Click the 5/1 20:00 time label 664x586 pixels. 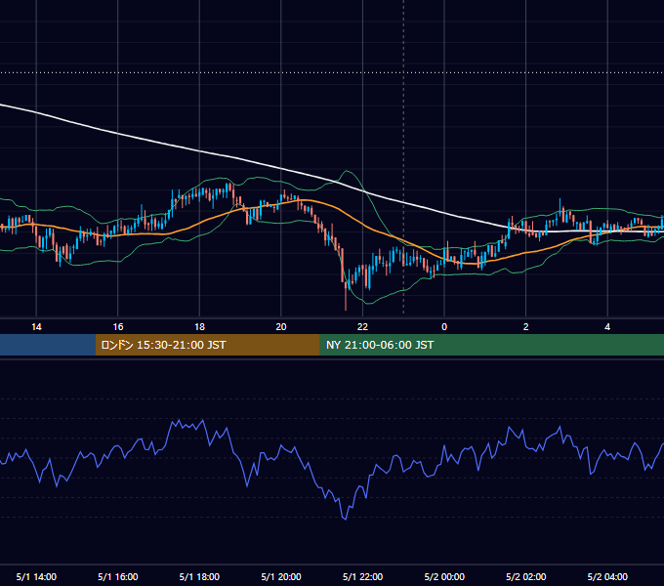pyautogui.click(x=281, y=576)
